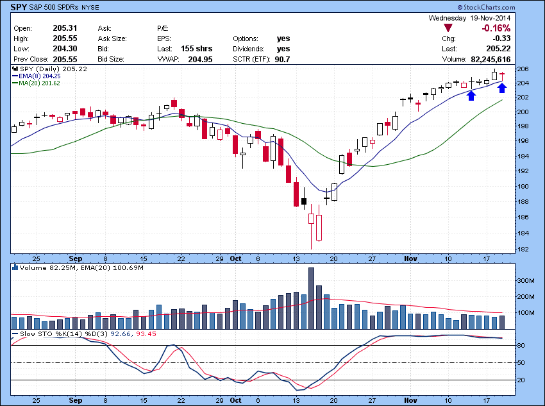Click the 'Bid Size:' label
Image resolution: width=545 pixels, height=406 pixels.
coord(111,59)
